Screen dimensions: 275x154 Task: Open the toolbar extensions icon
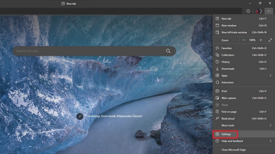[x=248, y=11]
